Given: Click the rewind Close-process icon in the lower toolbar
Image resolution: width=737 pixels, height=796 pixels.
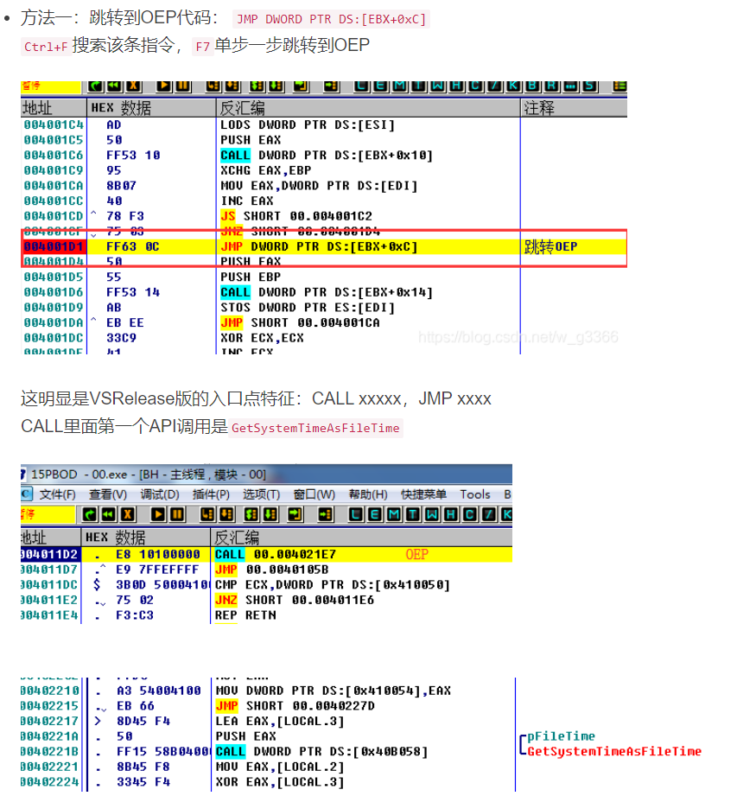Looking at the screenshot, I should click(109, 515).
